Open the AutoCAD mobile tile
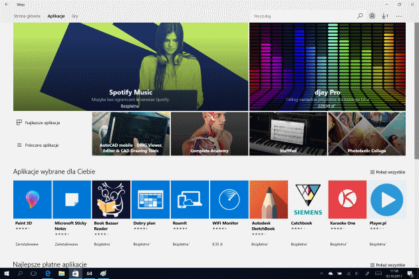 pyautogui.click(x=131, y=134)
